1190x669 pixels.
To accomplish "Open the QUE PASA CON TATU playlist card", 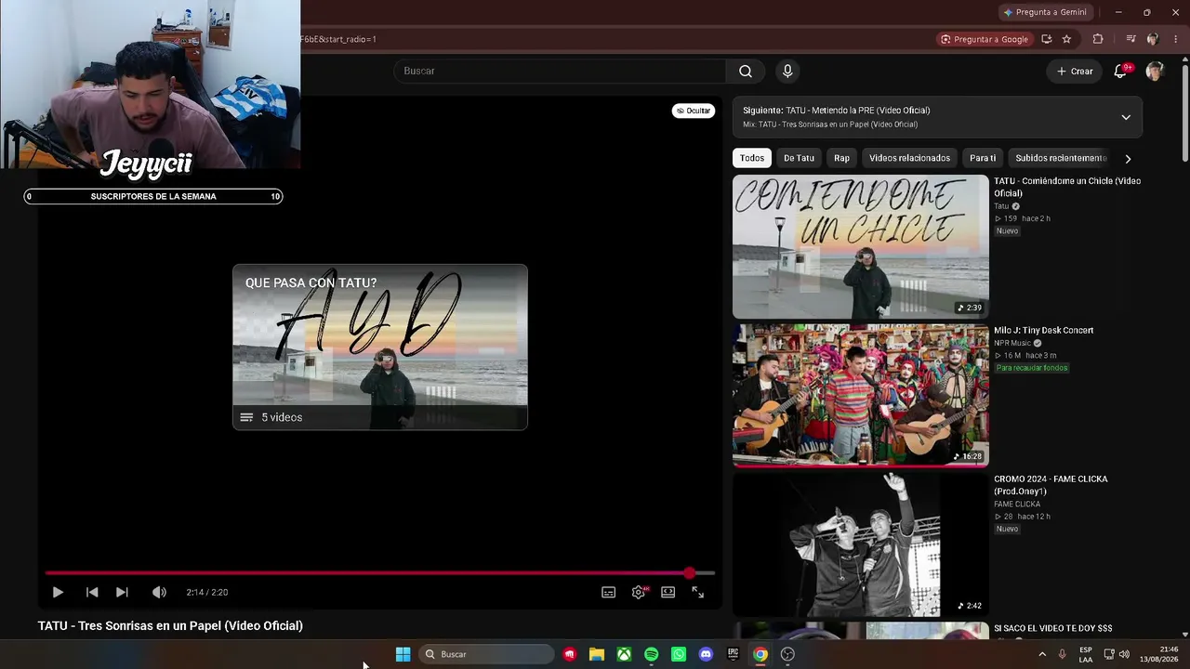I will pyautogui.click(x=380, y=348).
